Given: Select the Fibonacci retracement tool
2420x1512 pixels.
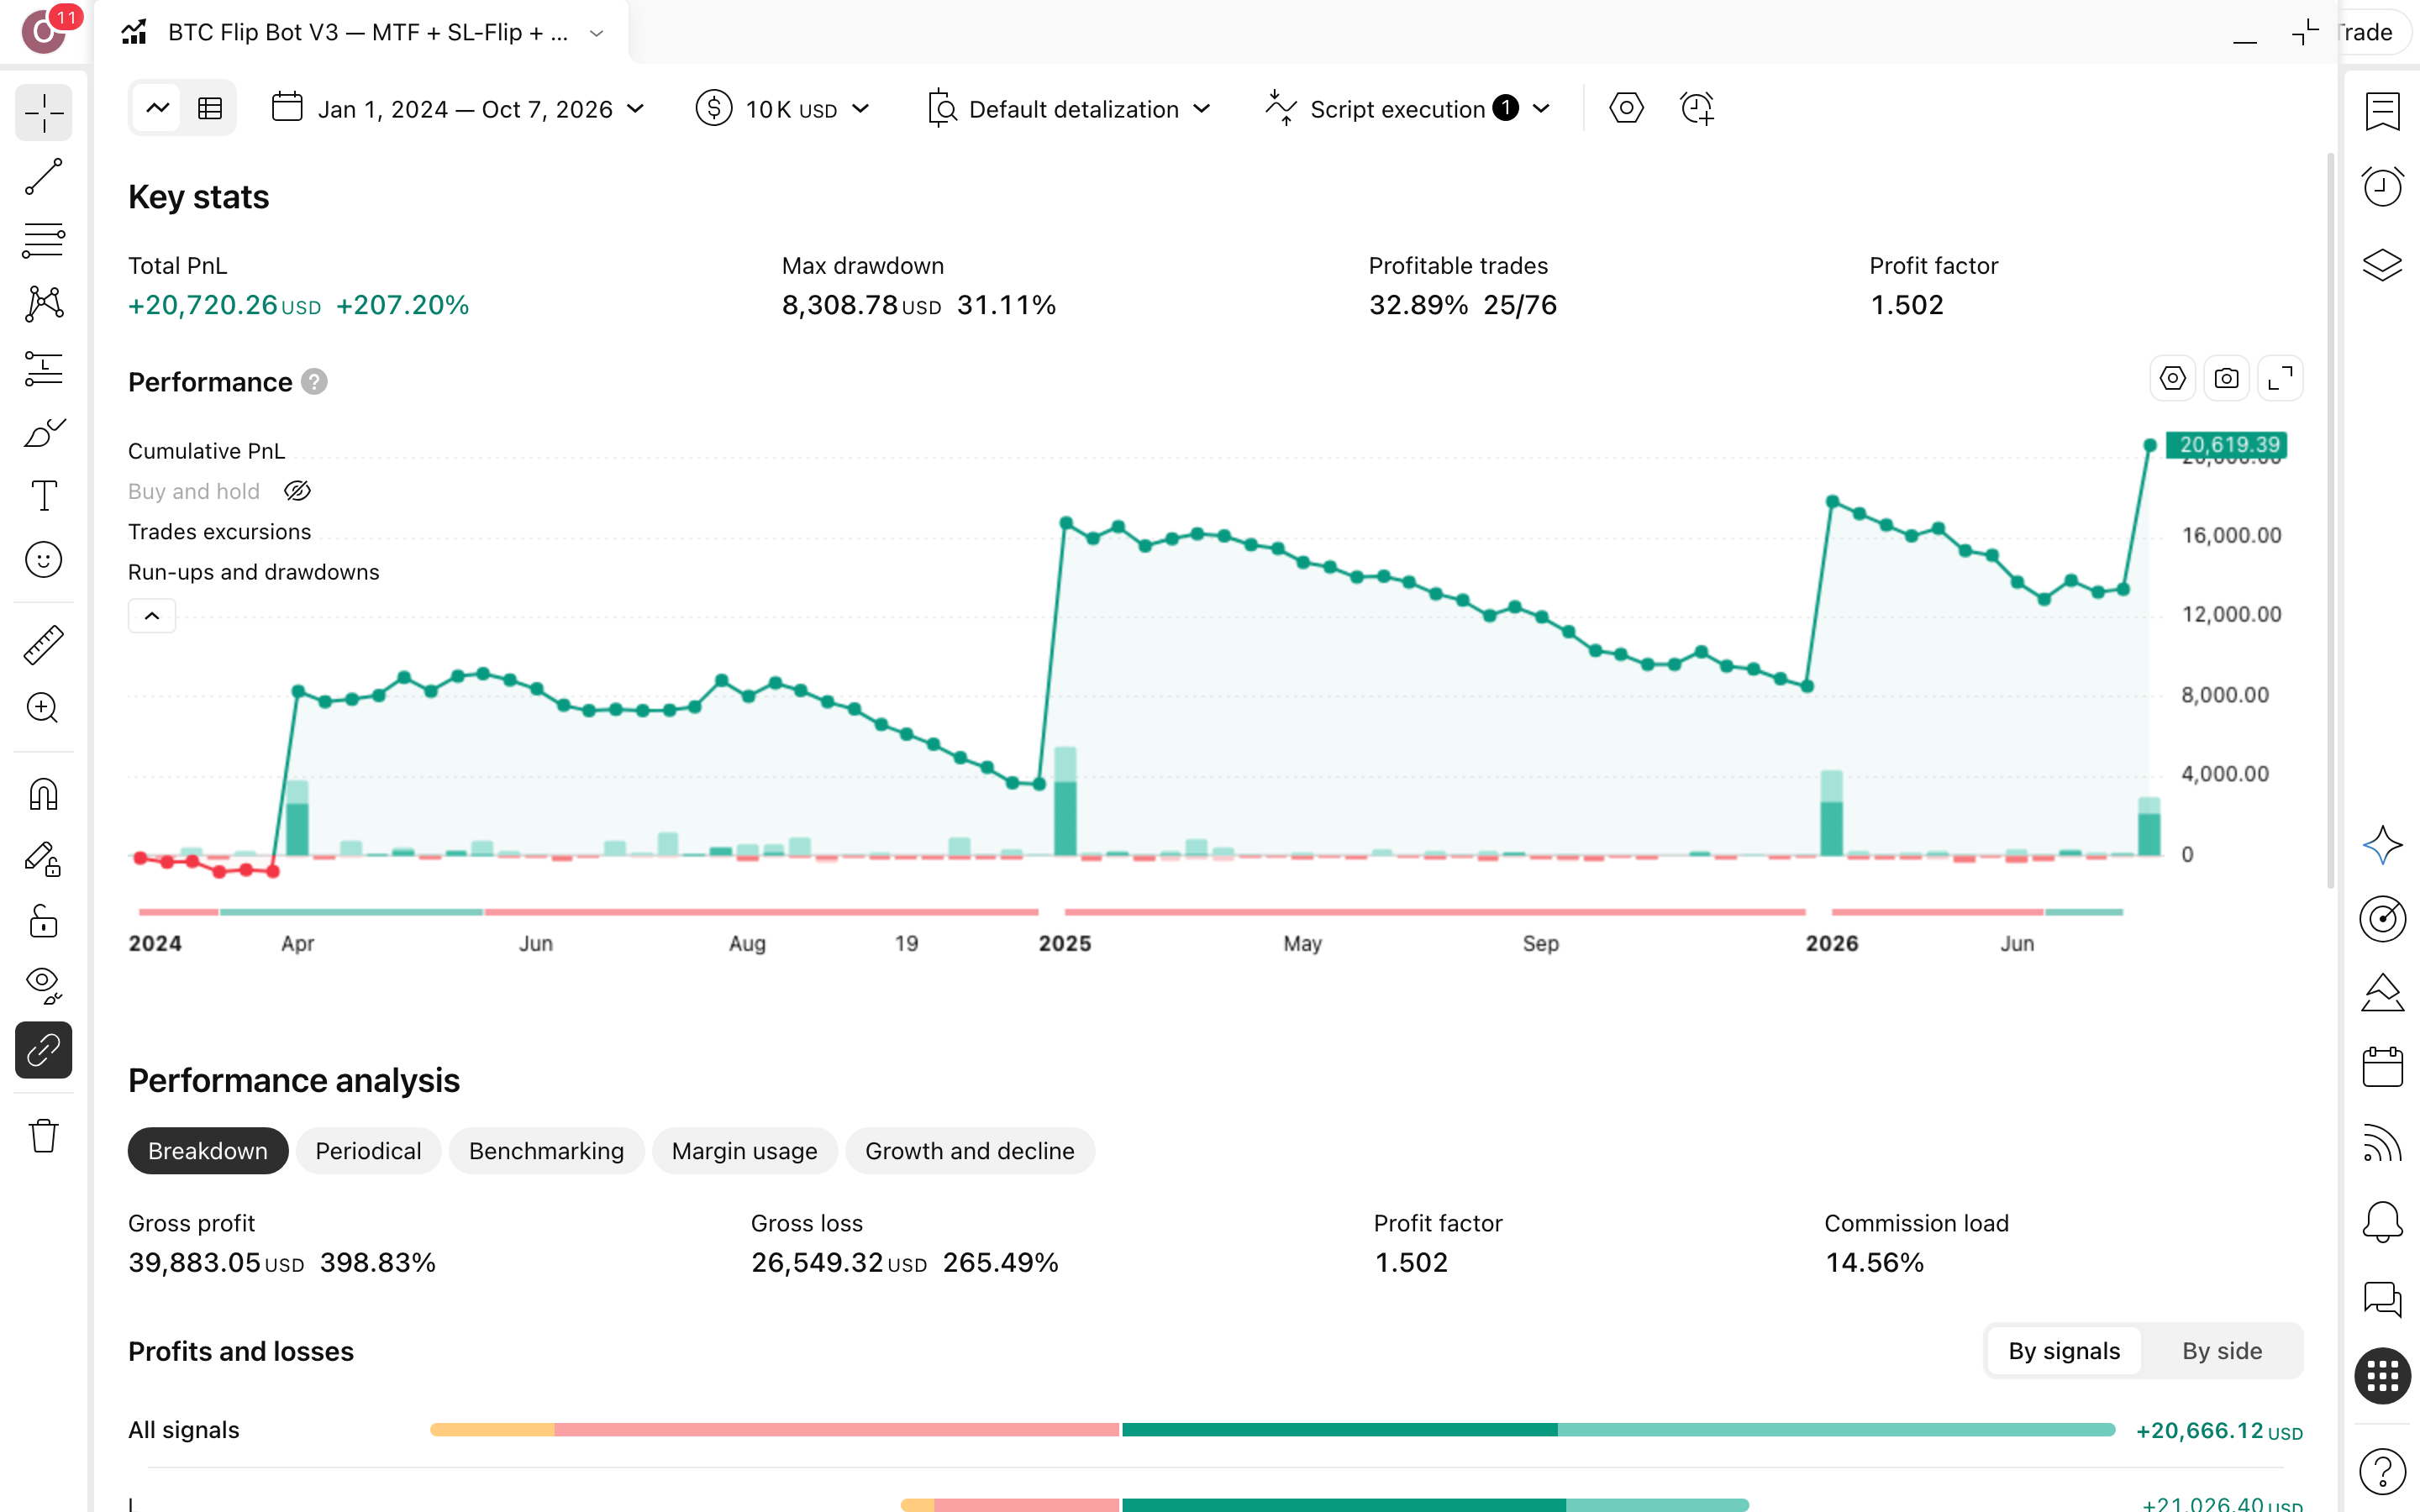Looking at the screenshot, I should pos(43,240).
